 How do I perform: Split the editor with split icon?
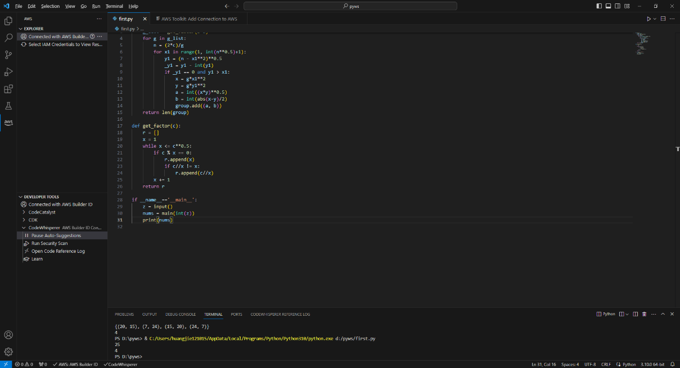(663, 19)
